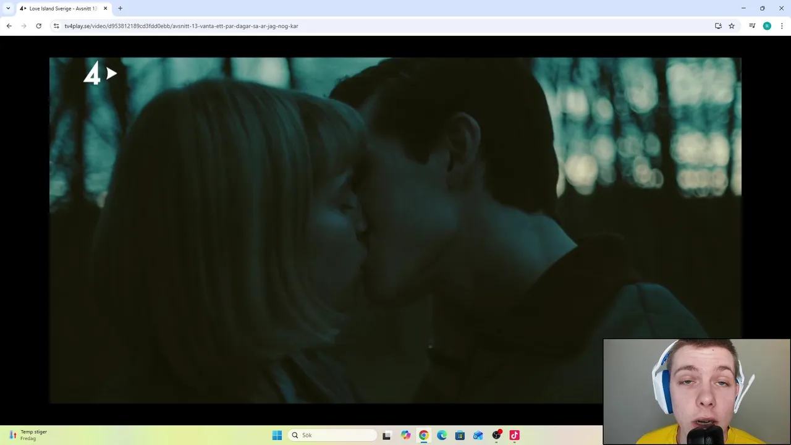The height and width of the screenshot is (445, 791).
Task: Open Microsoft Edge from the taskbar
Action: 442,435
